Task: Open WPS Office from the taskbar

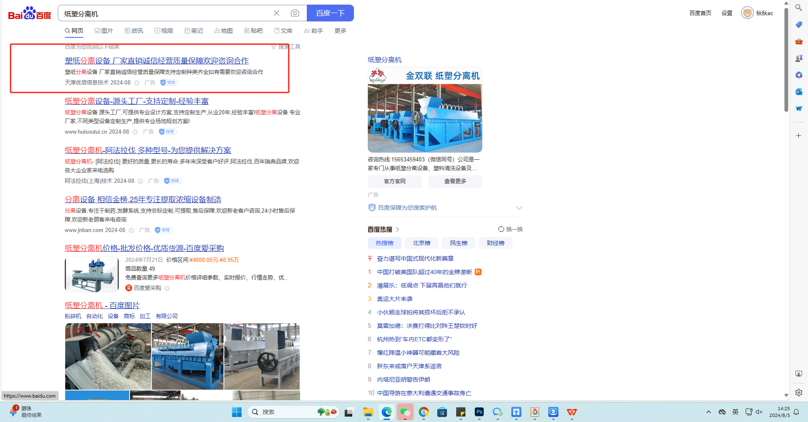Action: coord(572,412)
